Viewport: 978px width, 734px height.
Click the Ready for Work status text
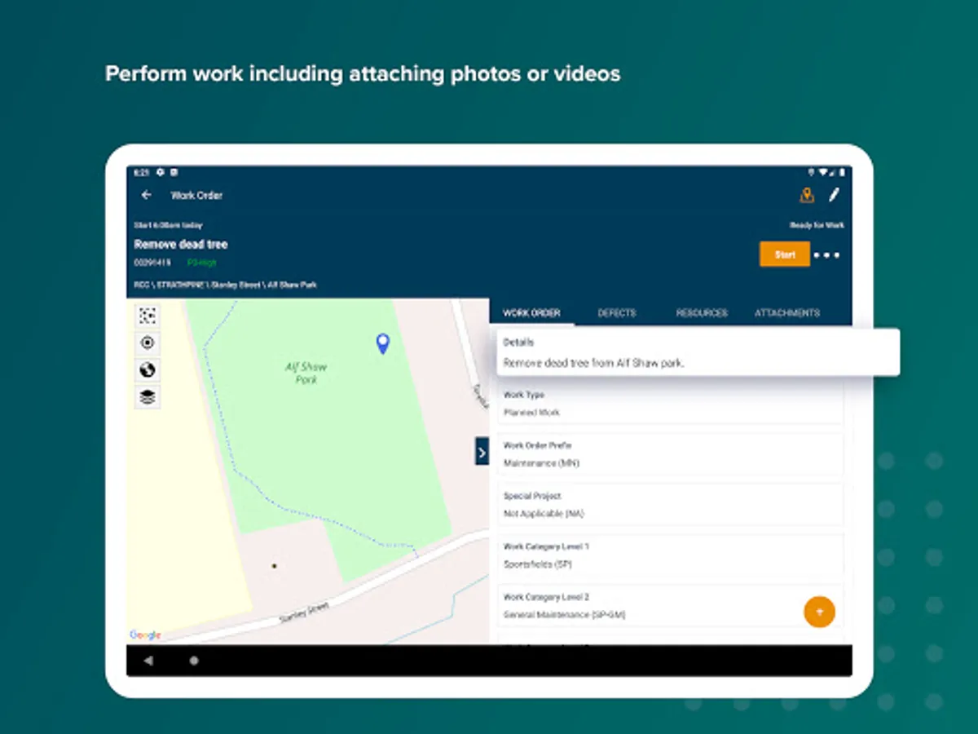pyautogui.click(x=817, y=225)
